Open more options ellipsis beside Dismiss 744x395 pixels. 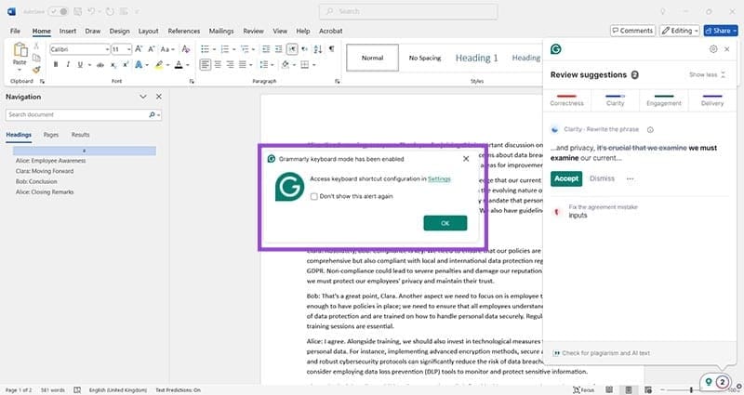point(630,178)
